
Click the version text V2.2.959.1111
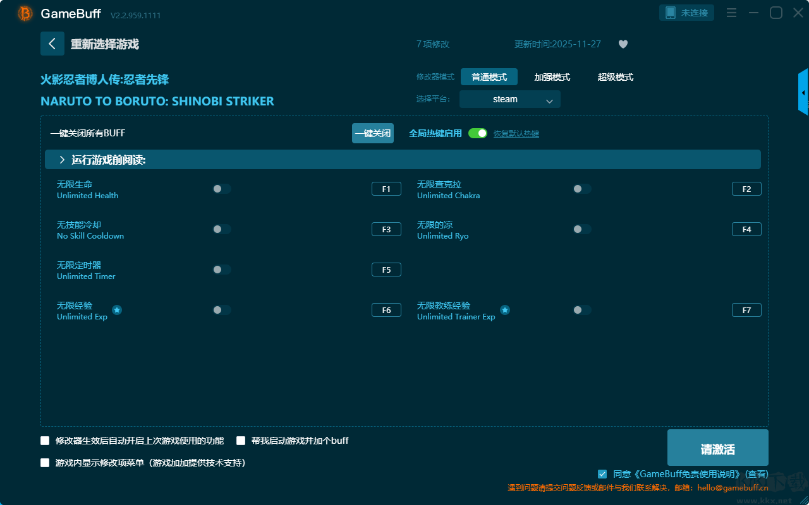pyautogui.click(x=136, y=15)
